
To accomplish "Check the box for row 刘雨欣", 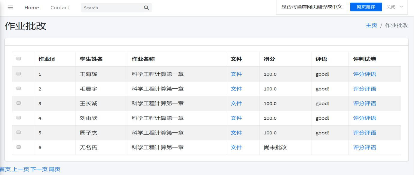I will (19, 118).
